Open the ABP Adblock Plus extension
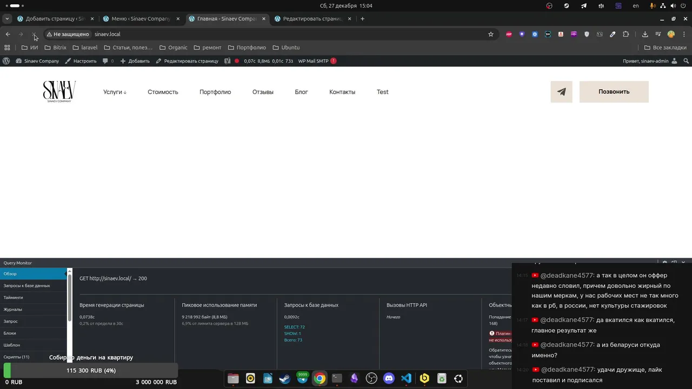The height and width of the screenshot is (389, 692). [509, 34]
